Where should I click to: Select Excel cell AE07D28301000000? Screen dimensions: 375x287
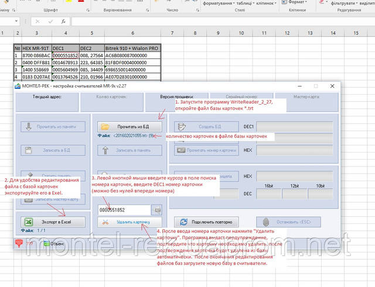(133, 77)
